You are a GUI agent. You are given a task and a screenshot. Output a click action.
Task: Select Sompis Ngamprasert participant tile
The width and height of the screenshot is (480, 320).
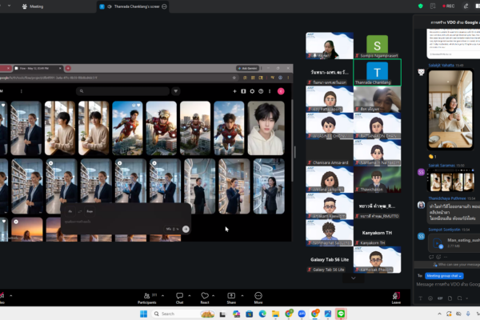(377, 46)
